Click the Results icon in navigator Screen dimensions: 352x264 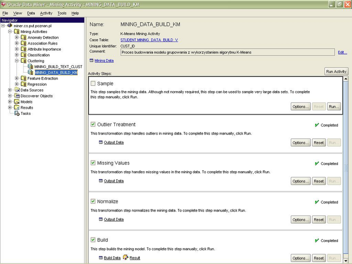coord(17,107)
